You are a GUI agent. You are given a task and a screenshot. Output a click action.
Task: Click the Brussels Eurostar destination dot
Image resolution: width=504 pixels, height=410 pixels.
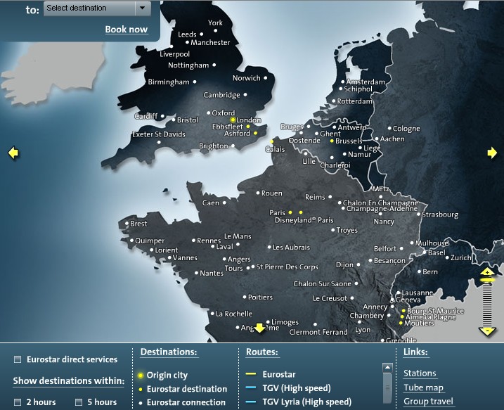(332, 141)
